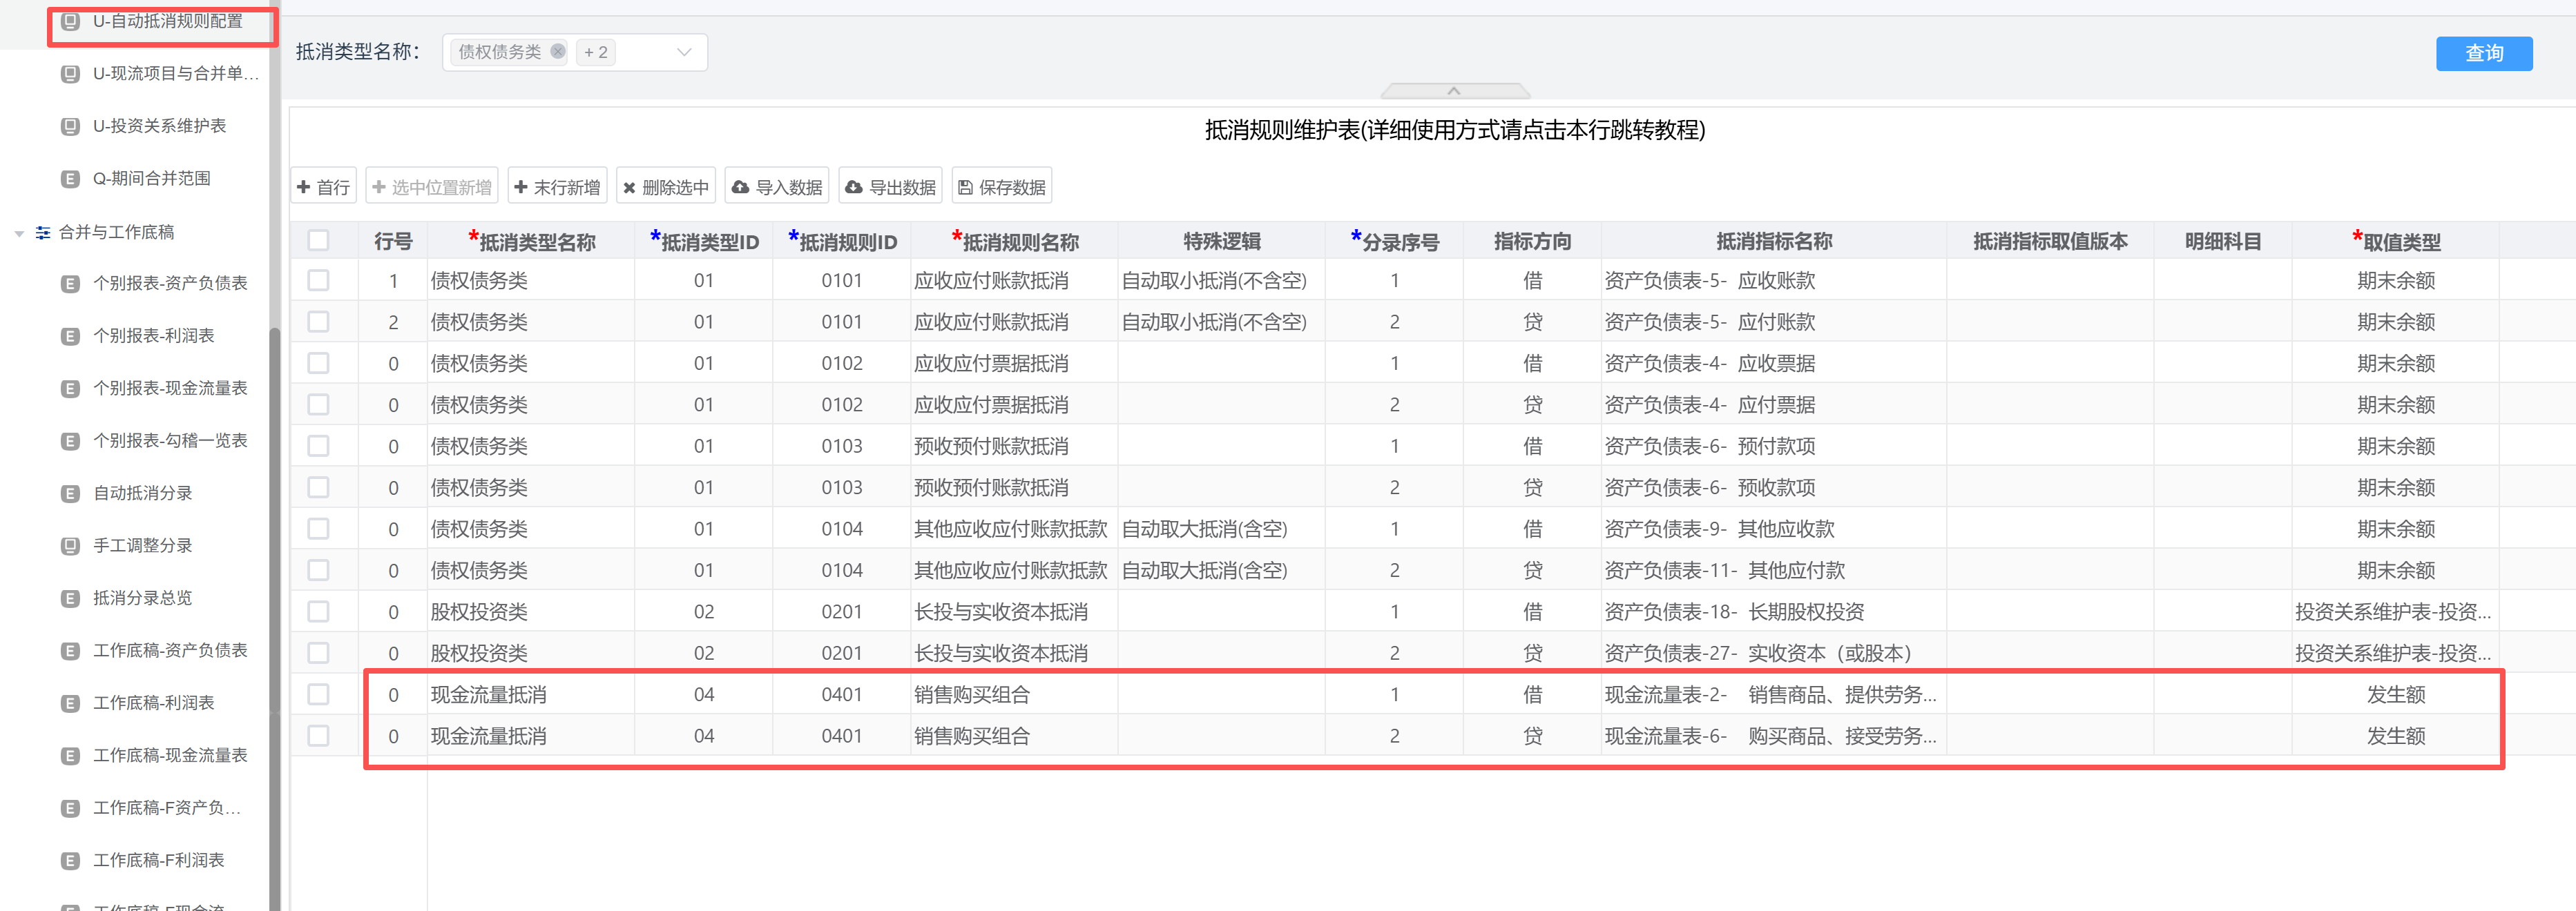Viewport: 2576px width, 911px height.
Task: Click the 抵消规则维护表 tutorial title link
Action: (x=1454, y=130)
